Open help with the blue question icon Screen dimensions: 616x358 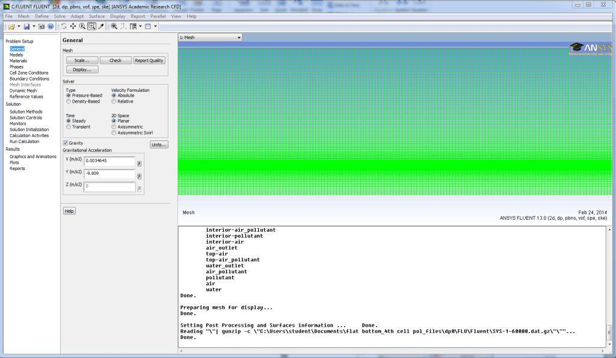click(51, 26)
